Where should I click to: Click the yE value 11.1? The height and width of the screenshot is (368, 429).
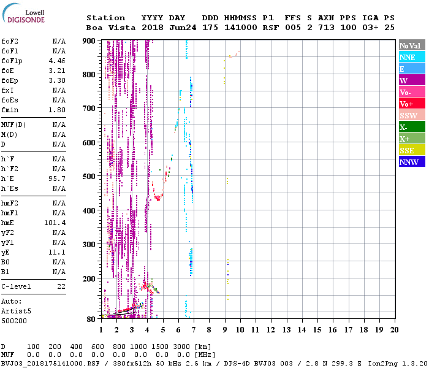point(57,252)
